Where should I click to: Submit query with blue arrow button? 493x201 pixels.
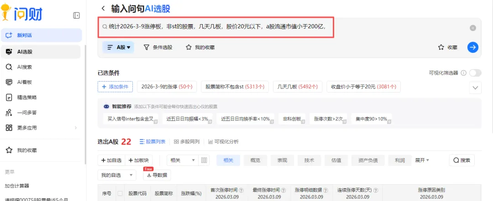[x=472, y=47]
